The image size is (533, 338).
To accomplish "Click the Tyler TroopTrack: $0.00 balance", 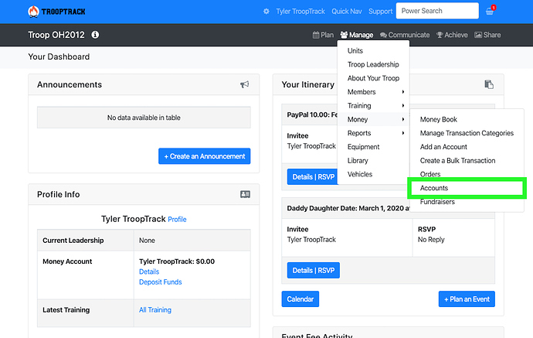I will tap(177, 261).
